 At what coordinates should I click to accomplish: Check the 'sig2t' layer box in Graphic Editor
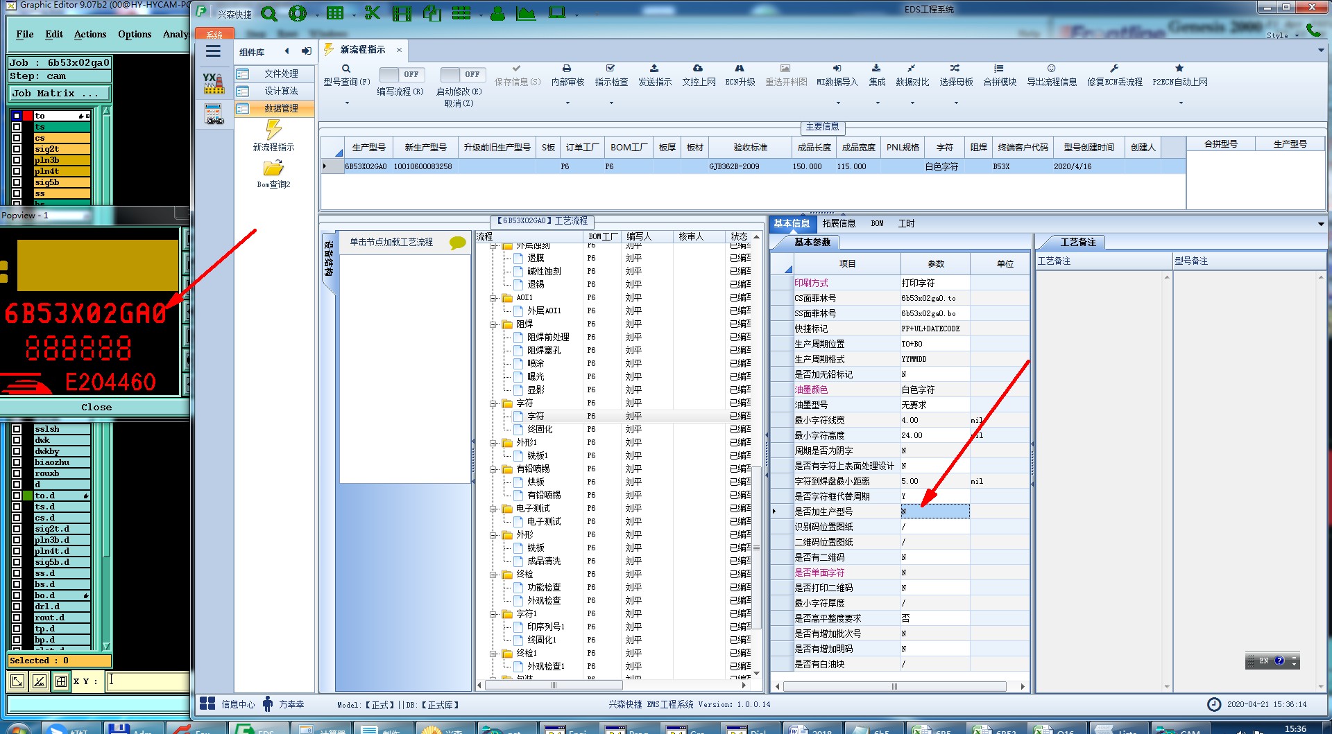(x=17, y=149)
